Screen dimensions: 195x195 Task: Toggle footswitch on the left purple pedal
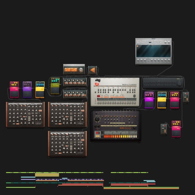click(27, 94)
